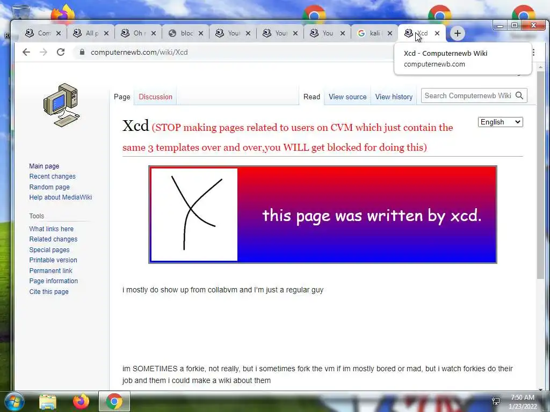Open Recent changes link
Image resolution: width=550 pixels, height=412 pixels.
pyautogui.click(x=52, y=176)
